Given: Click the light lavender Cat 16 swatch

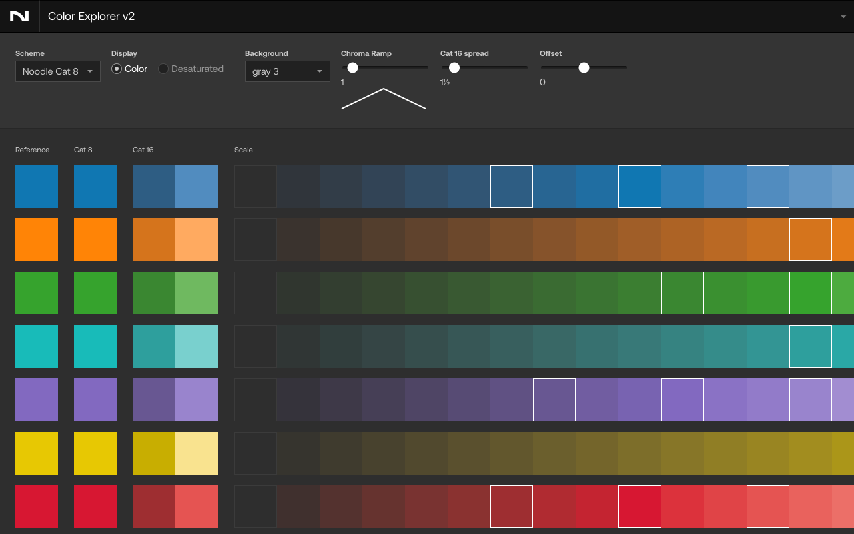Looking at the screenshot, I should tap(197, 400).
